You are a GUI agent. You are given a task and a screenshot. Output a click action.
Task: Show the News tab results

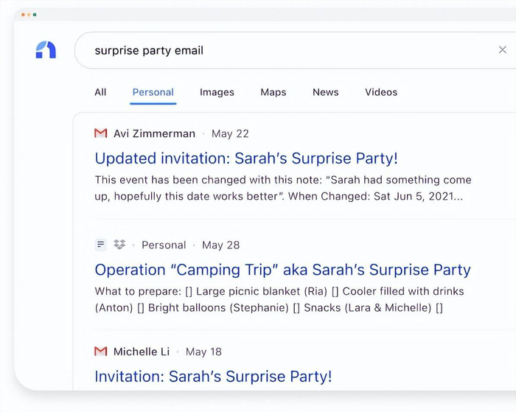click(x=325, y=92)
